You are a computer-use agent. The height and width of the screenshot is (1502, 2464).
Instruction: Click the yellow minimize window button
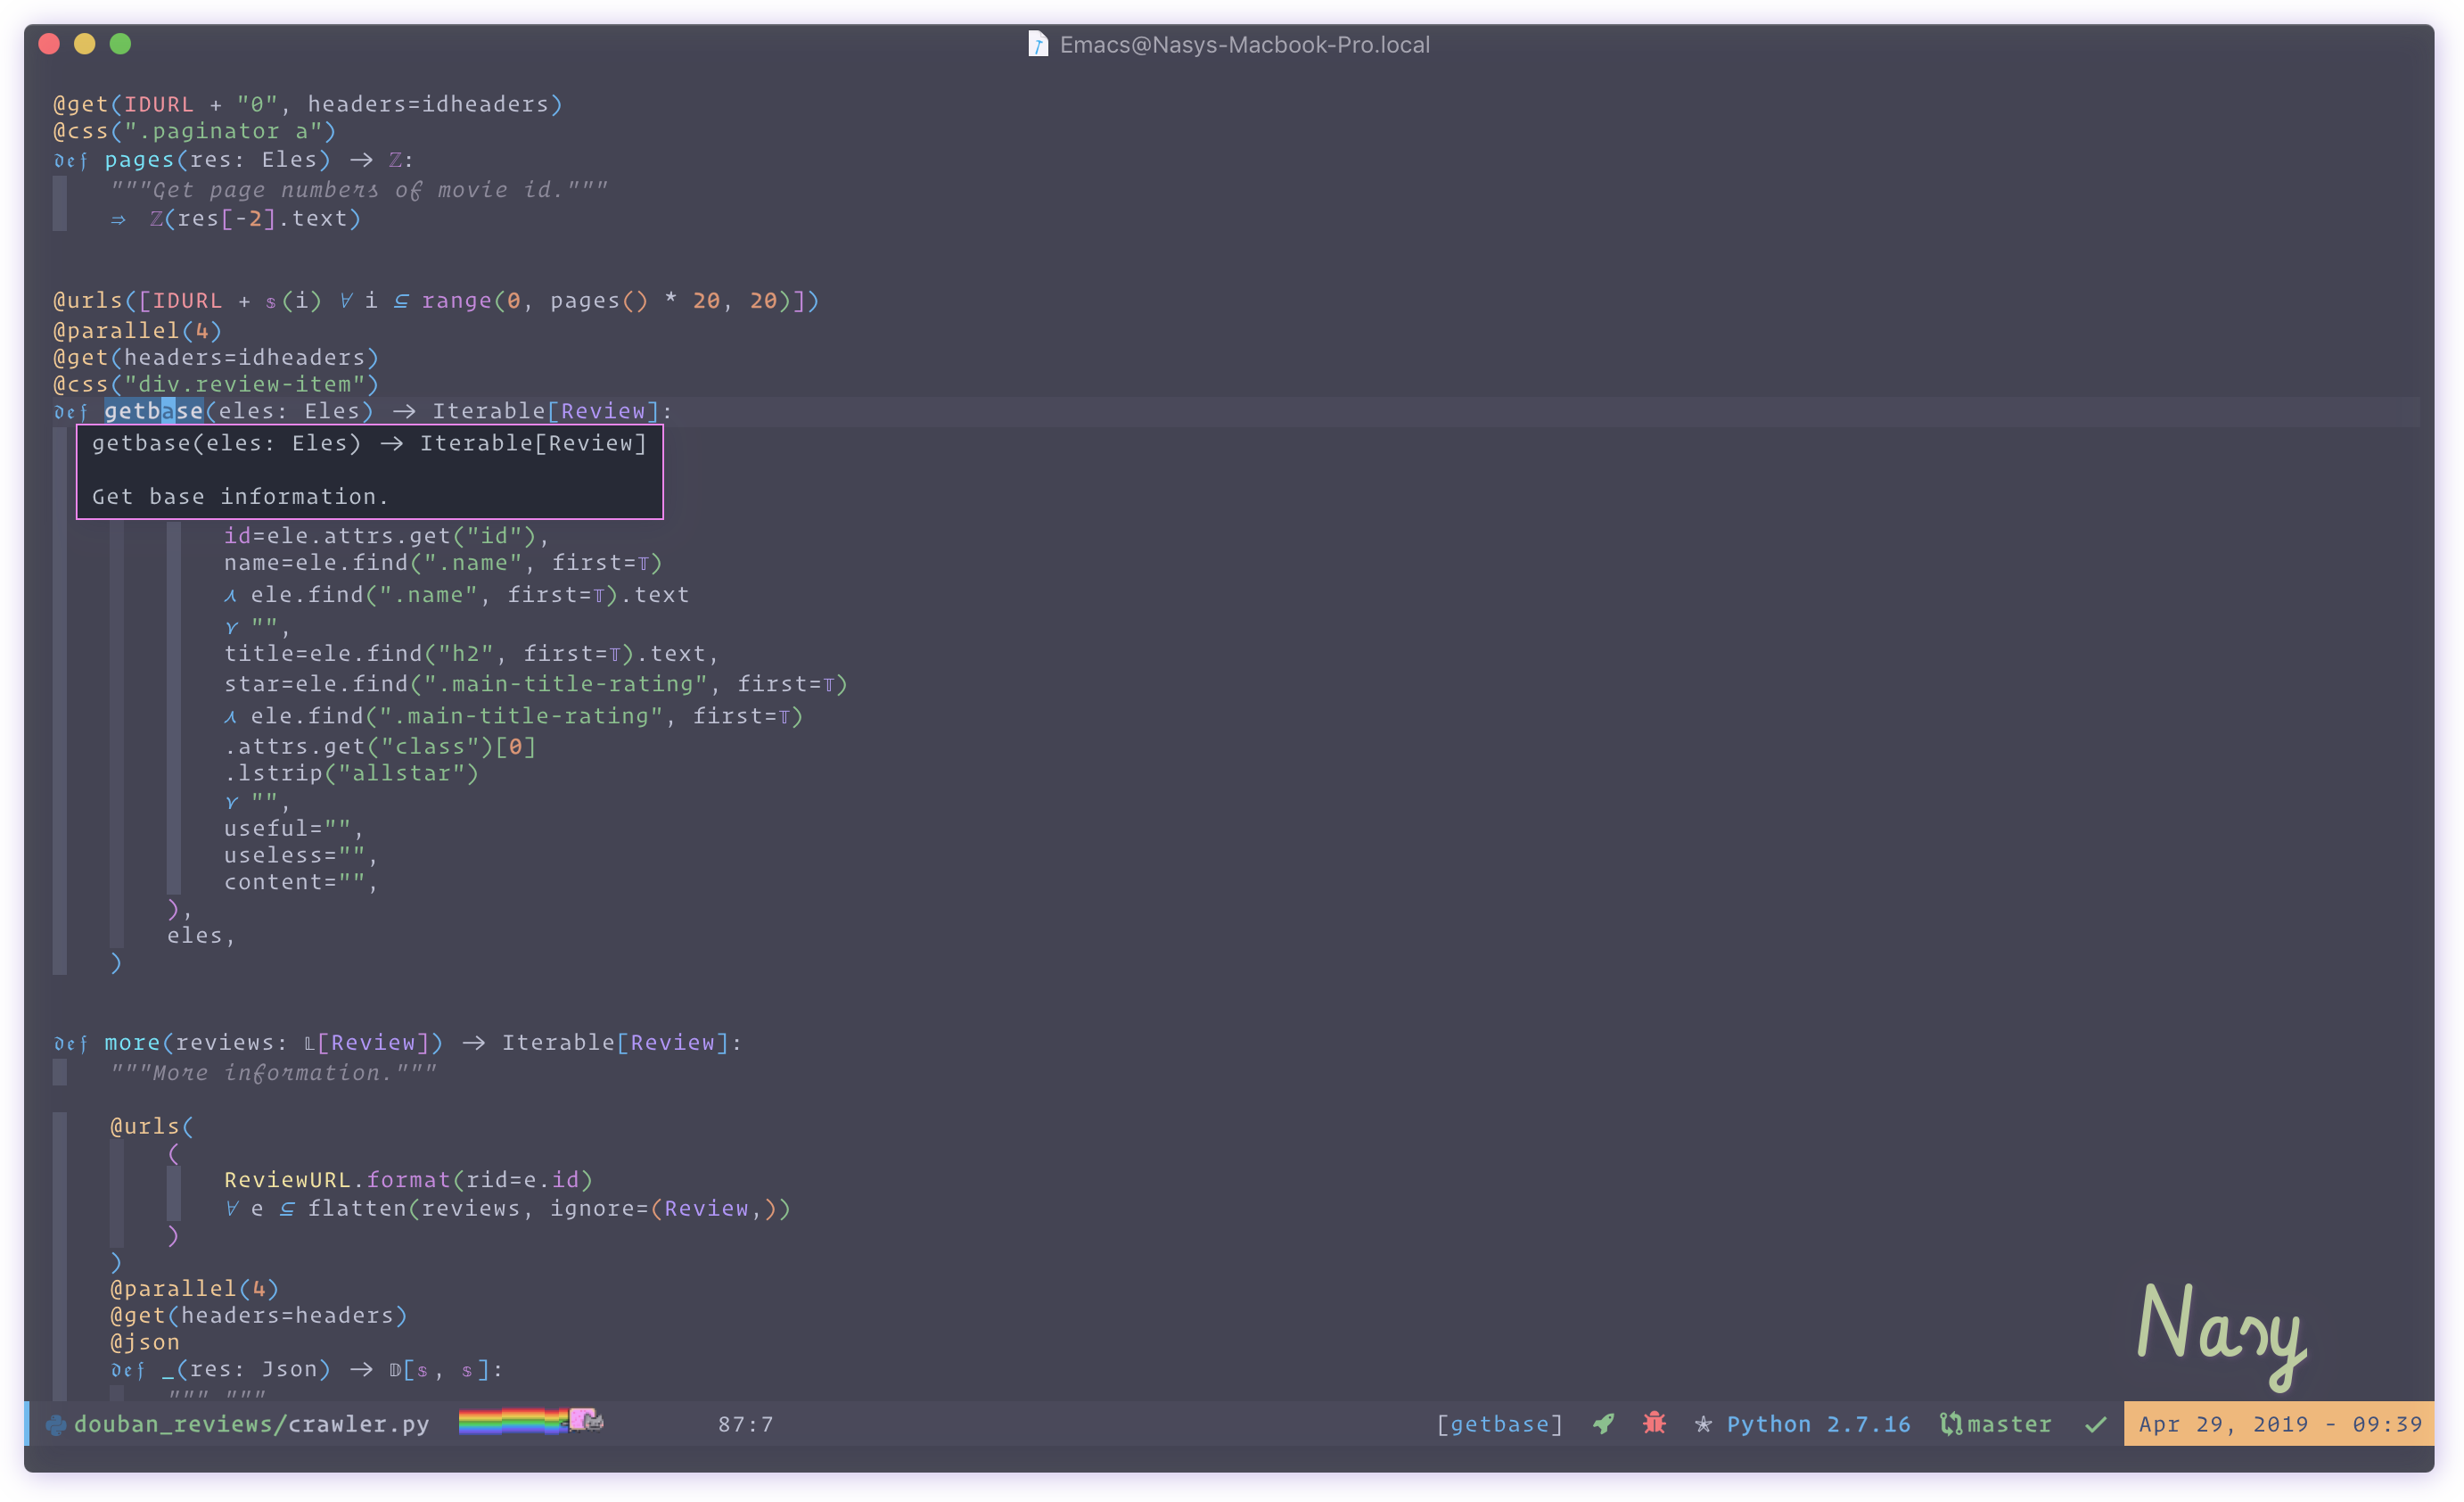click(x=85, y=44)
